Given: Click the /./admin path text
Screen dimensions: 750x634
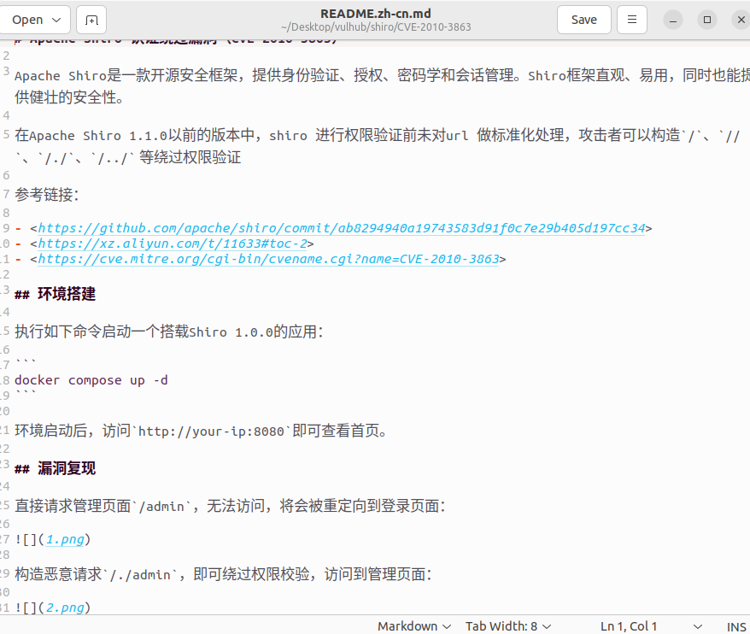Looking at the screenshot, I should [140, 575].
